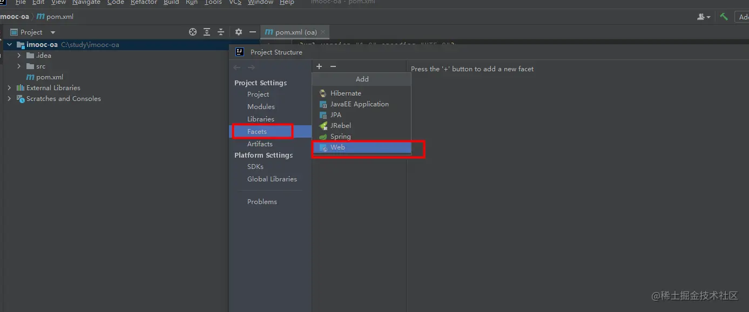Open the Refactor menu
Viewport: 749px width, 312px height.
click(144, 2)
